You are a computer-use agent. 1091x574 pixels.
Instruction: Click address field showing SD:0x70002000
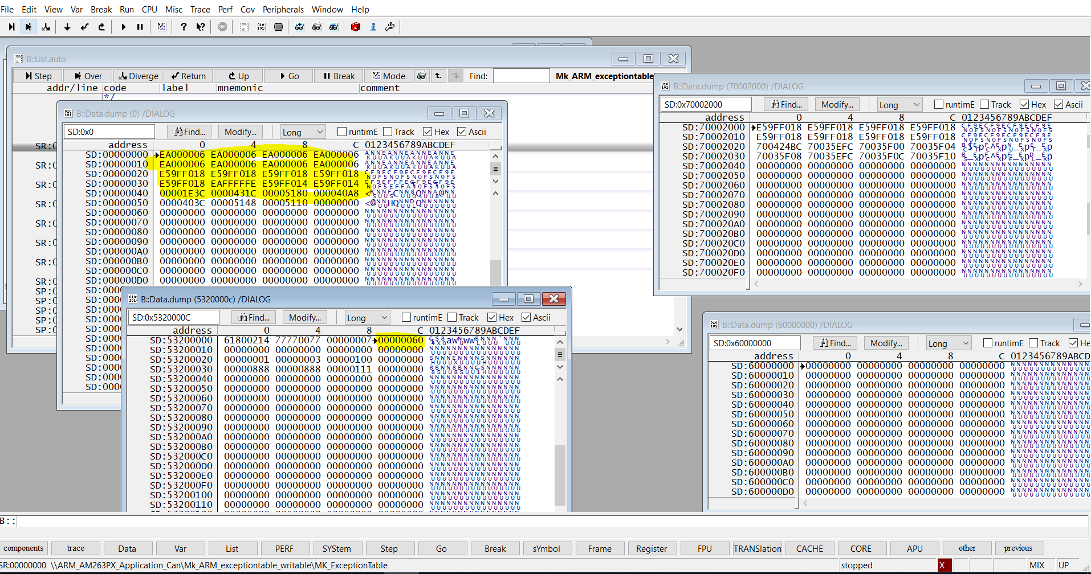point(706,104)
